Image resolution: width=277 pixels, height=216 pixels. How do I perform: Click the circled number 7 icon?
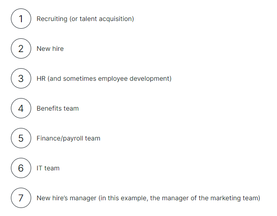point(21,198)
